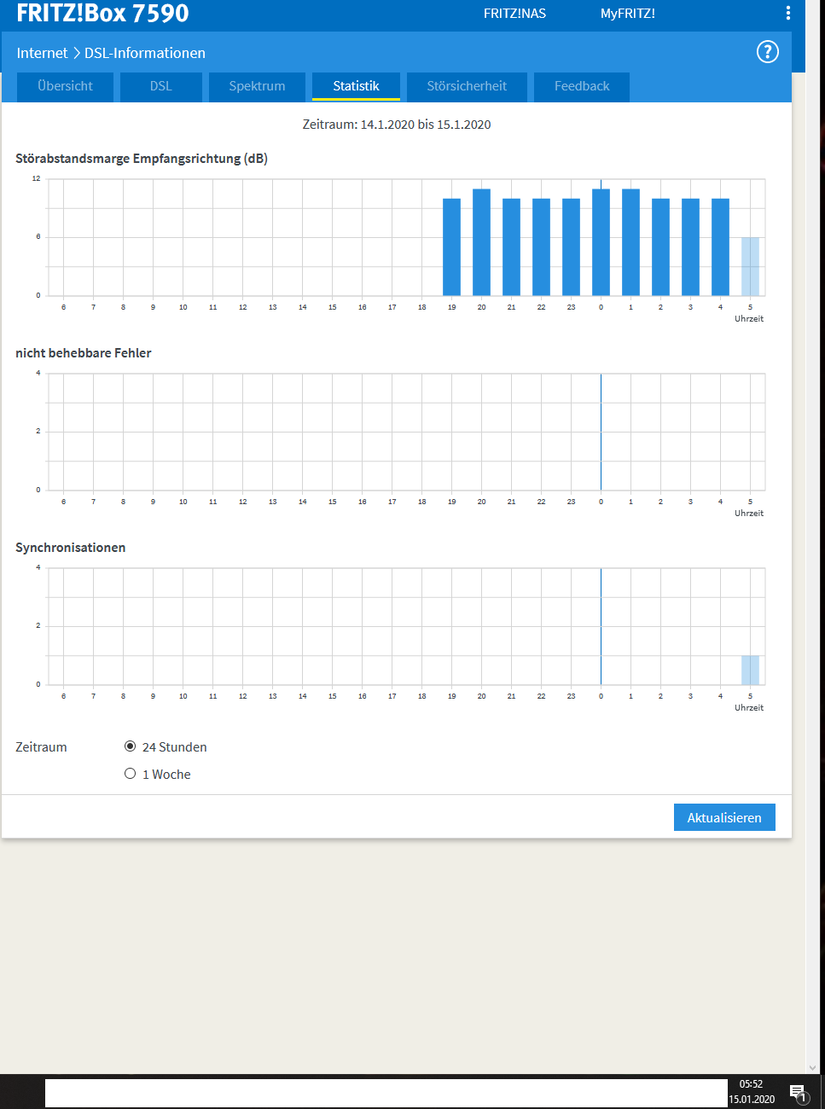This screenshot has height=1109, width=825.
Task: Go to the Feedback tab
Action: pos(582,86)
